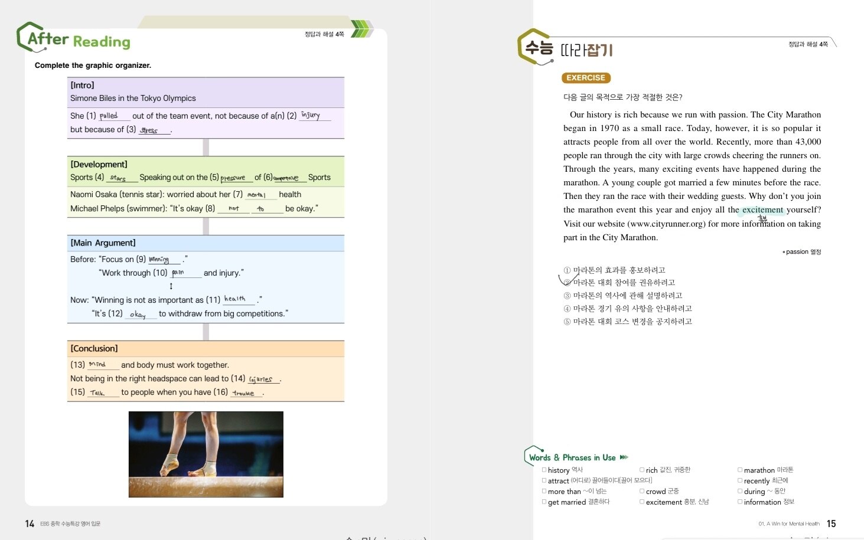Image resolution: width=864 pixels, height=540 pixels.
Task: Choose answer ⑤ 마라톤 대회 코스 변경을 공지하려고
Action: click(x=627, y=322)
